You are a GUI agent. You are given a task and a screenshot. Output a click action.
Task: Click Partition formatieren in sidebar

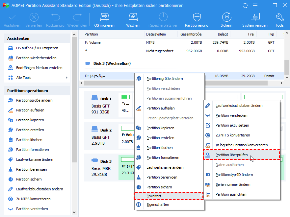(32, 150)
